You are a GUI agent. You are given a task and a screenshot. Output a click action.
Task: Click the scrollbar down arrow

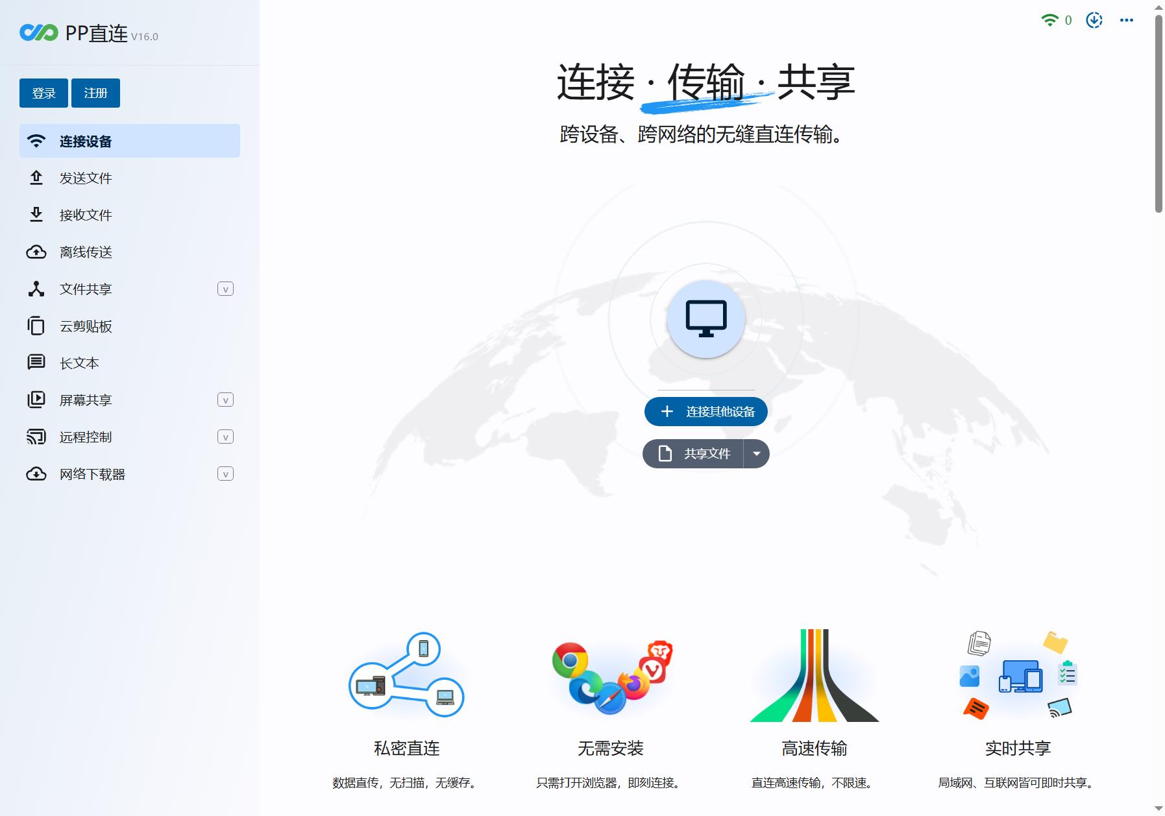[x=1159, y=809]
